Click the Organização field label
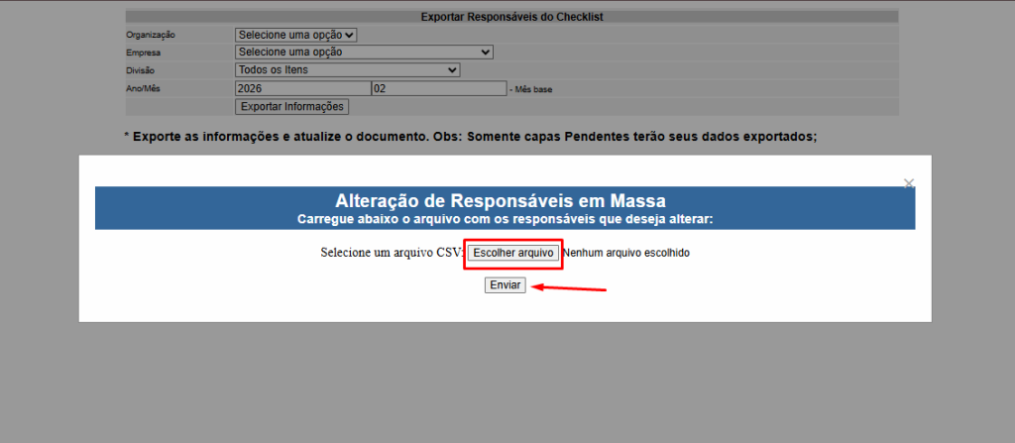Screen dimensions: 1015x443 [x=151, y=35]
